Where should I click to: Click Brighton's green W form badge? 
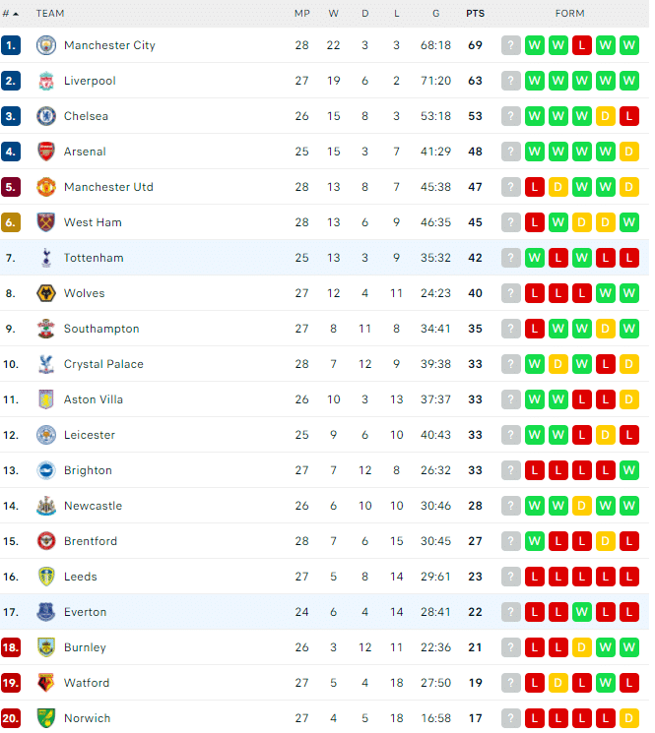(x=629, y=470)
